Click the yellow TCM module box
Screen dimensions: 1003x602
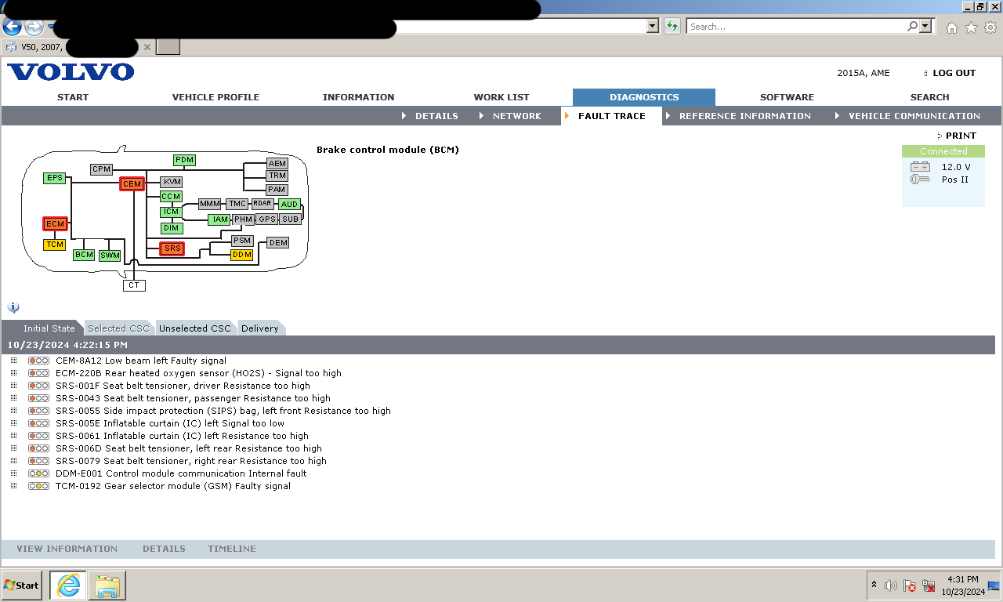55,245
